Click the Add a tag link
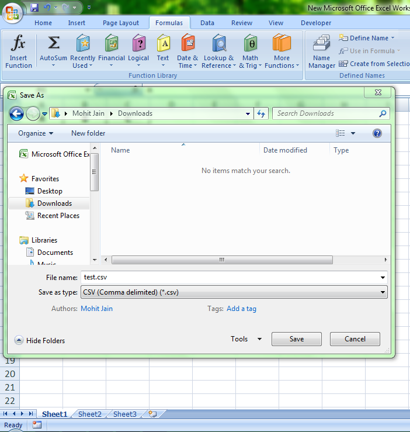Image resolution: width=410 pixels, height=432 pixels. pos(241,309)
